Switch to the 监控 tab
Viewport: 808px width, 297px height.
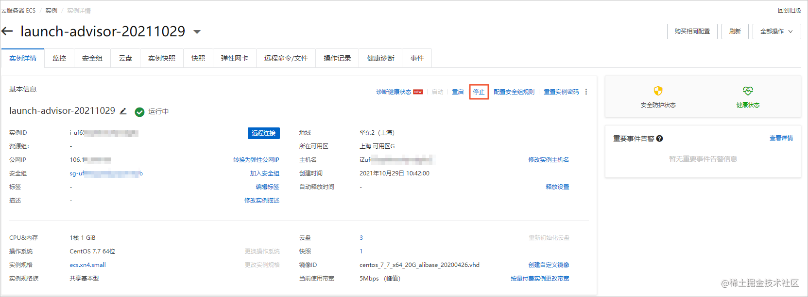click(59, 58)
